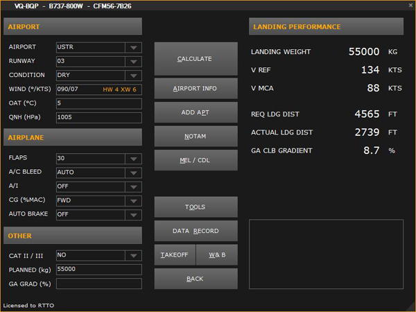Open the CG (%MAC) dropdown
Viewport: 416px width, 312px height.
132,200
